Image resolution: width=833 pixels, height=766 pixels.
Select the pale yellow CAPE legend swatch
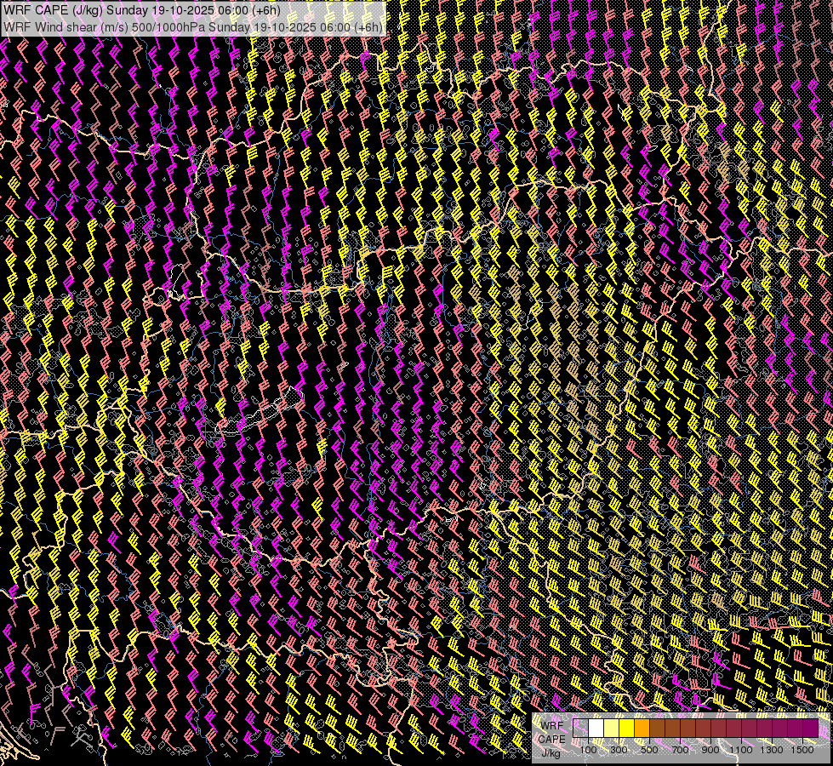611,729
